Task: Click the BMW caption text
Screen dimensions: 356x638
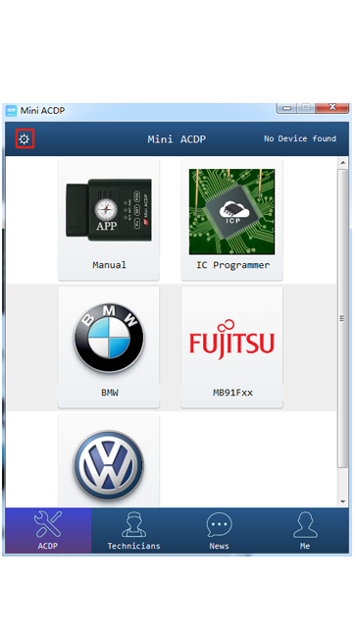Action: pos(109,393)
